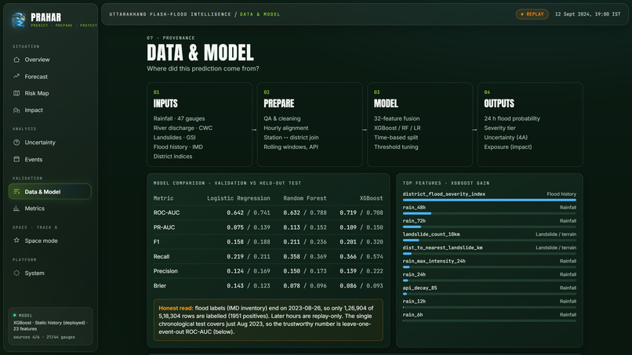Screen dimensions: 632x355
Task: Click the Model Comparison table heading
Action: tap(227, 183)
